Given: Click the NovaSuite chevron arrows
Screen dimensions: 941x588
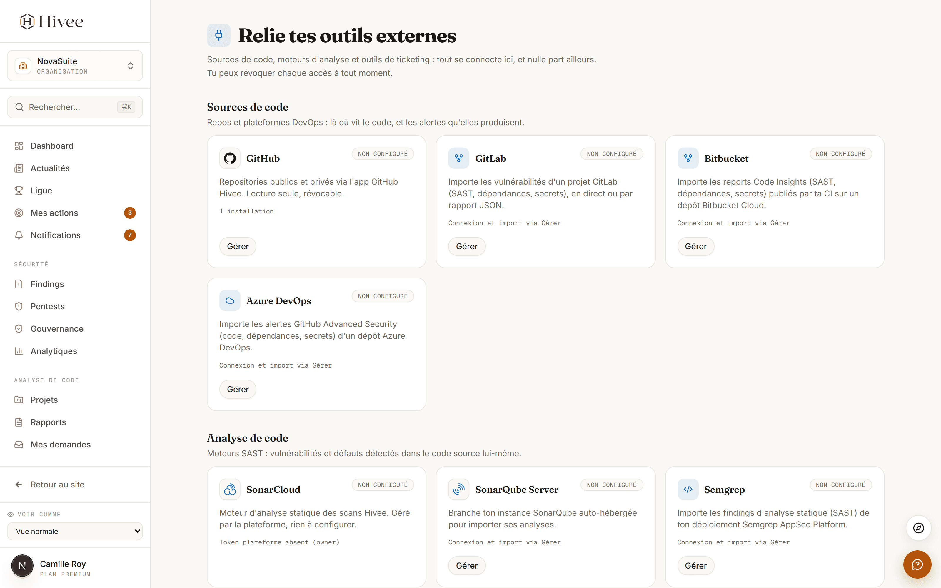Looking at the screenshot, I should pos(131,66).
